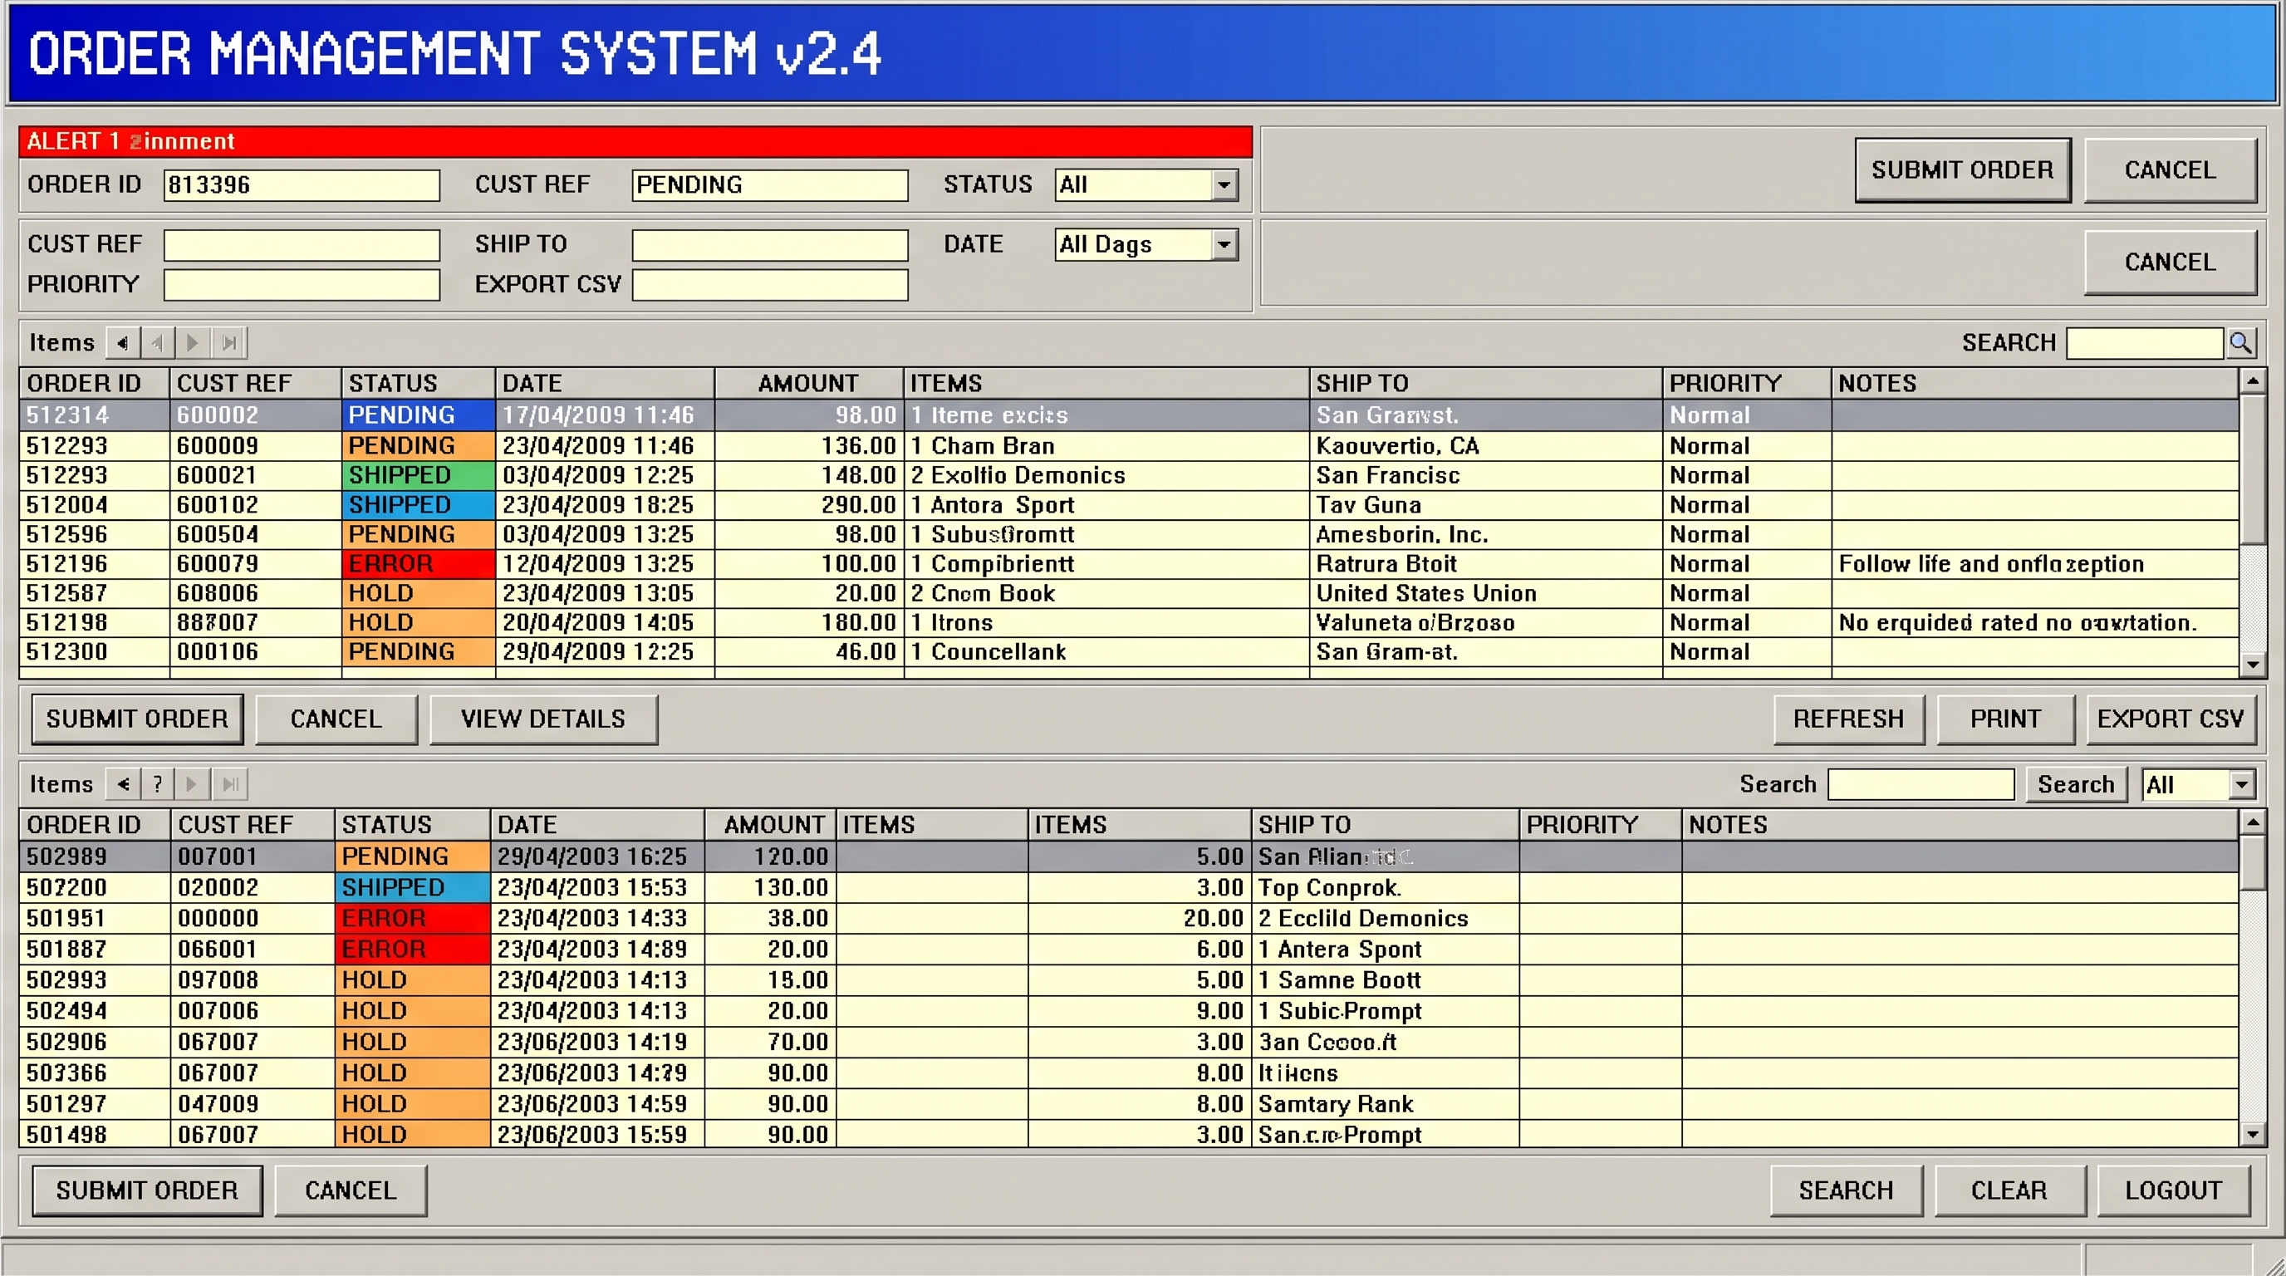
Task: Select green SHIPPED status for cust ref 600021
Action: tap(418, 476)
